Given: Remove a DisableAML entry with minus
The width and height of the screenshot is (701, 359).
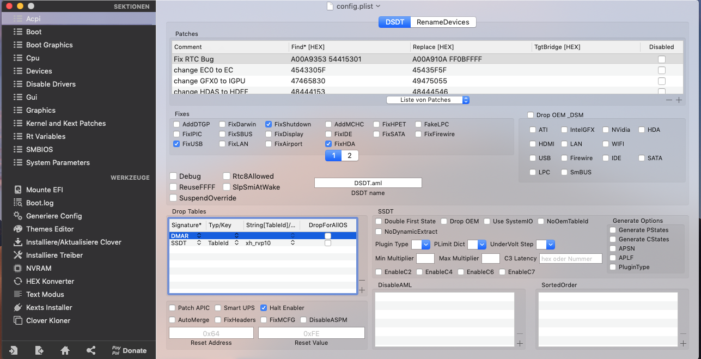Looking at the screenshot, I should tap(520, 333).
